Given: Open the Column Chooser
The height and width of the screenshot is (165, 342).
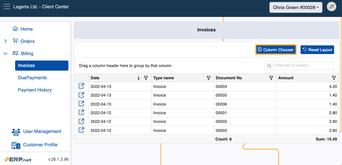Looking at the screenshot, I should pyautogui.click(x=276, y=50).
